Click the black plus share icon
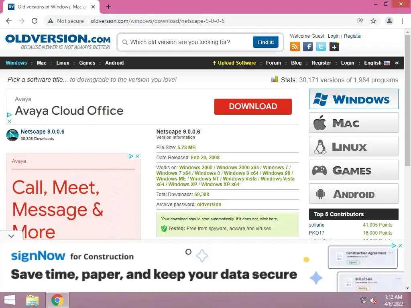 (x=334, y=47)
